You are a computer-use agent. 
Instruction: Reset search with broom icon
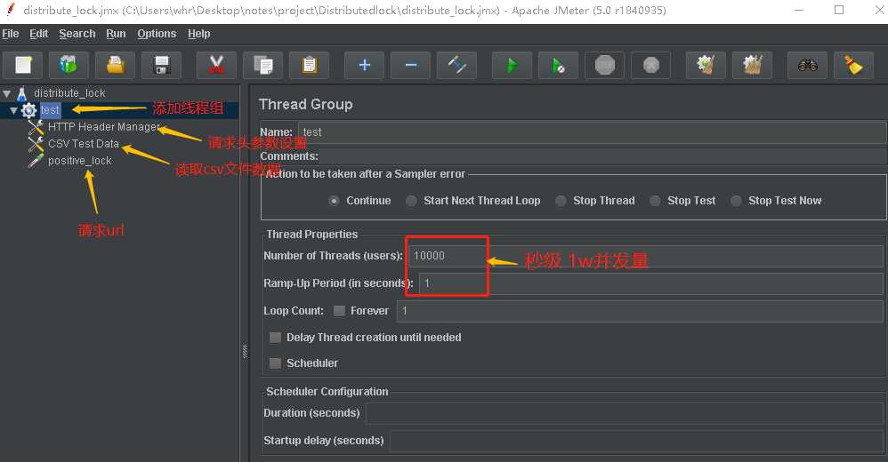(x=853, y=65)
